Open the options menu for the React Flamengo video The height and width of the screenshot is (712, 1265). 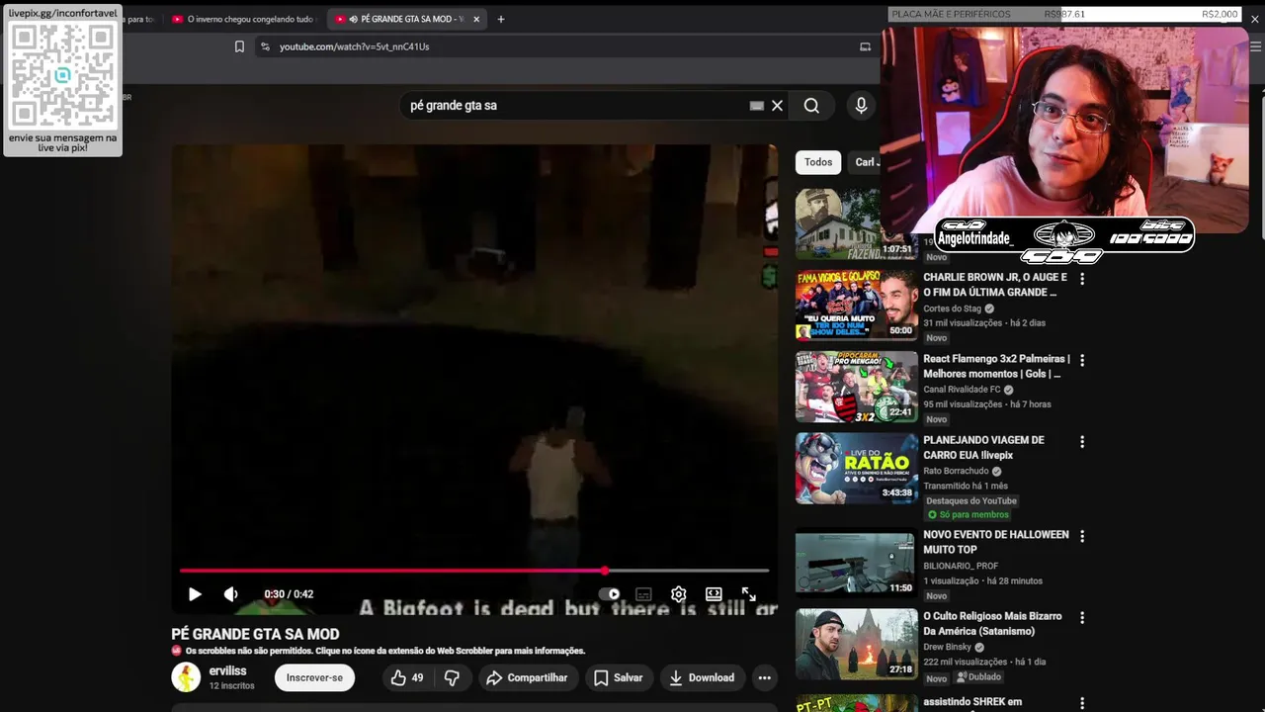pos(1082,360)
